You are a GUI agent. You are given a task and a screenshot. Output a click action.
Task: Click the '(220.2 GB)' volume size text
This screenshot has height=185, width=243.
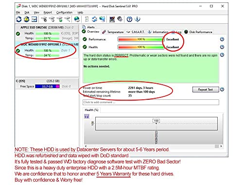[53, 81]
